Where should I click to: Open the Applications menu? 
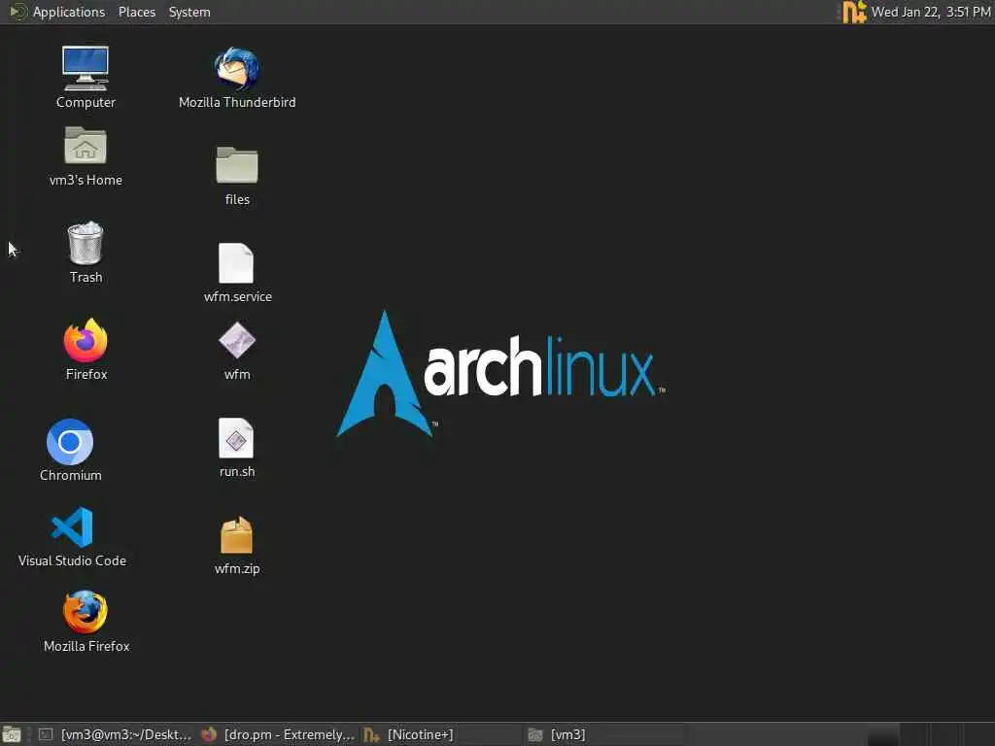point(69,12)
